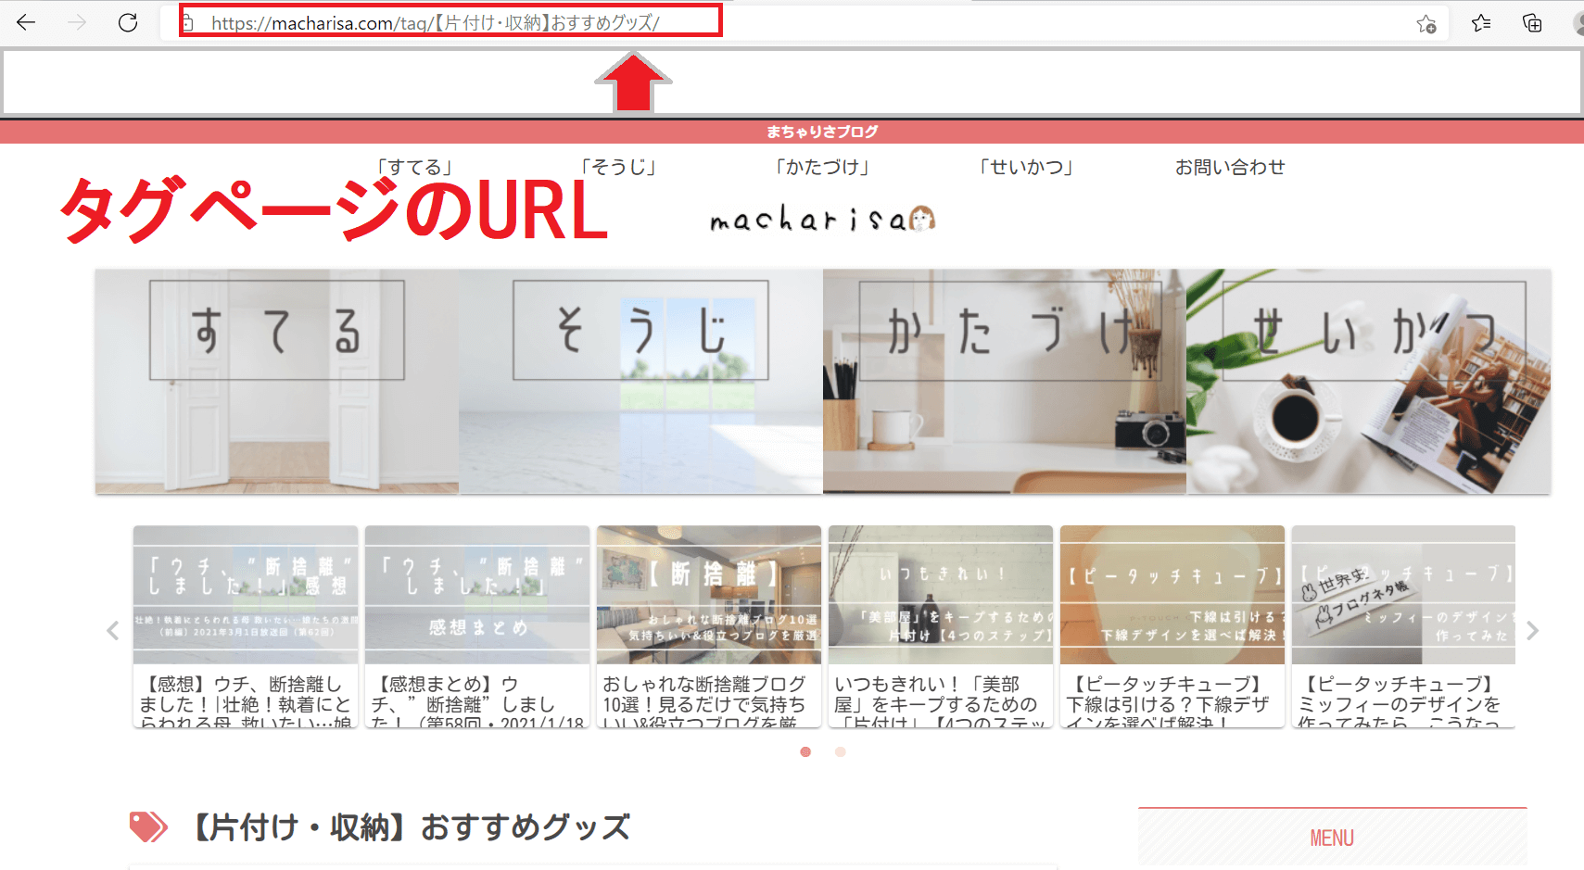Click the browser back arrow

click(26, 23)
